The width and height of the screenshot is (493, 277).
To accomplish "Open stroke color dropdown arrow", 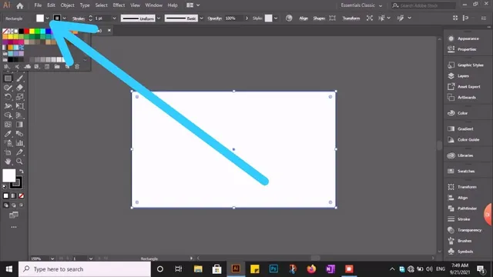I will point(64,18).
